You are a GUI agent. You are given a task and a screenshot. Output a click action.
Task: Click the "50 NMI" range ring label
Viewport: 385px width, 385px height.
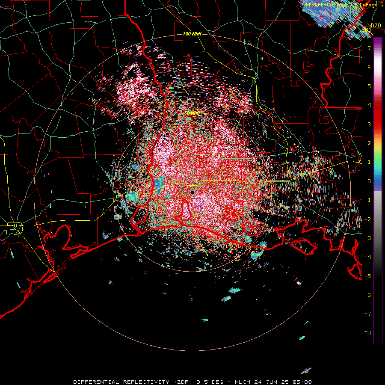point(192,113)
